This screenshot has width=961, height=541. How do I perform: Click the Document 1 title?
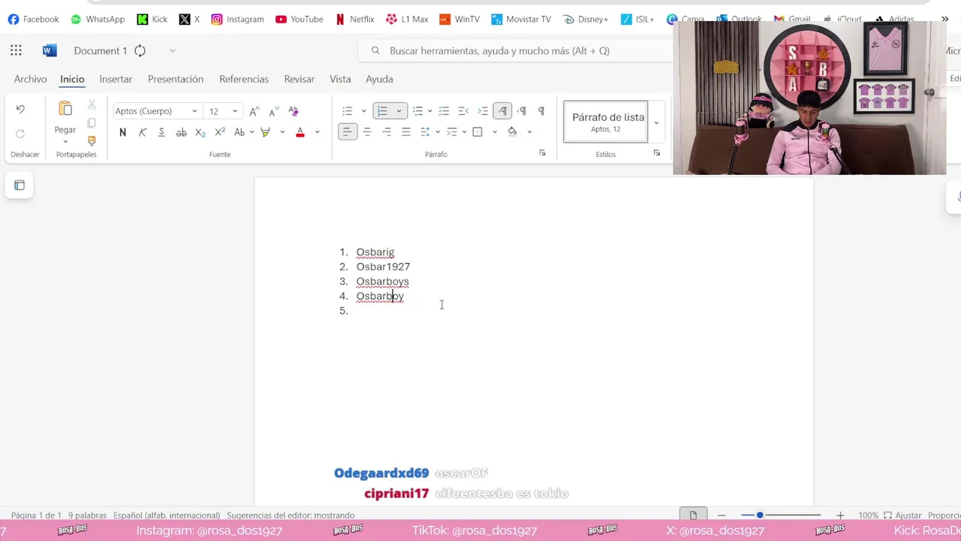tap(101, 50)
